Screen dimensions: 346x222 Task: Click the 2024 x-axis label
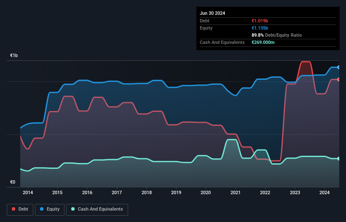(x=325, y=192)
